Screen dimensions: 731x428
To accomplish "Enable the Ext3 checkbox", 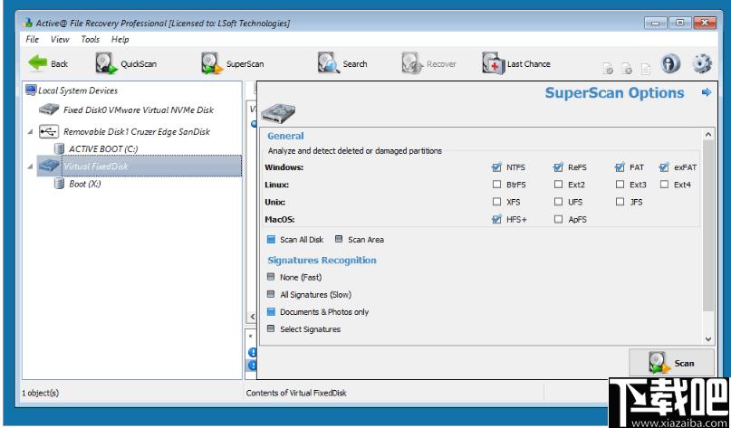I will 620,185.
